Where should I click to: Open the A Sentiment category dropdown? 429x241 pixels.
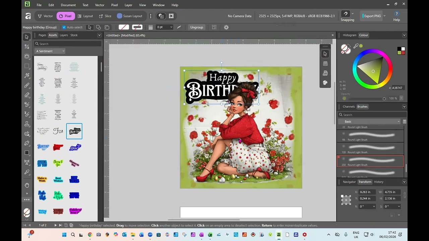[x=50, y=51]
